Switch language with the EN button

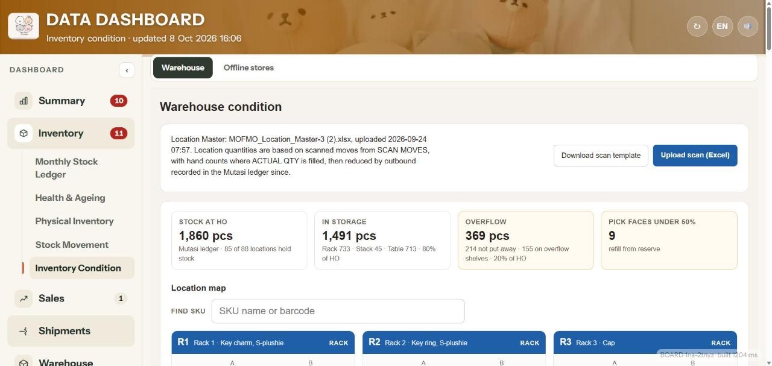tap(723, 26)
